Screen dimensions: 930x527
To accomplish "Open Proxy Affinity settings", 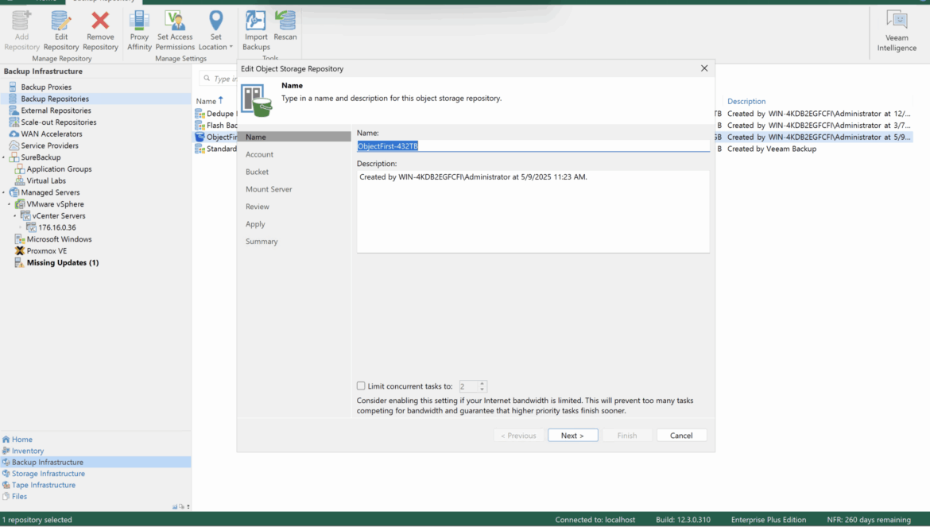I will coord(139,31).
